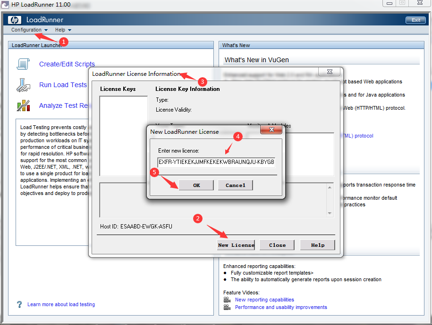The width and height of the screenshot is (432, 325).
Task: Click camera icon beside Performance and usability improvements
Action: tap(227, 307)
